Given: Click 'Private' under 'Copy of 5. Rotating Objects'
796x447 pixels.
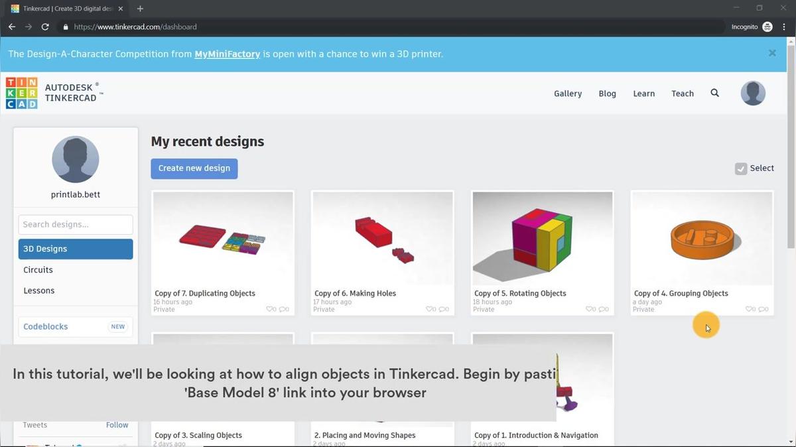Looking at the screenshot, I should point(484,309).
